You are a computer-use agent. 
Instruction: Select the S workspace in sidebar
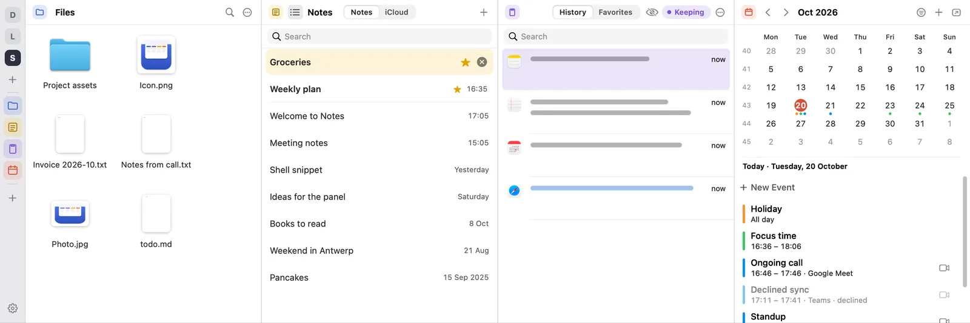pyautogui.click(x=13, y=58)
